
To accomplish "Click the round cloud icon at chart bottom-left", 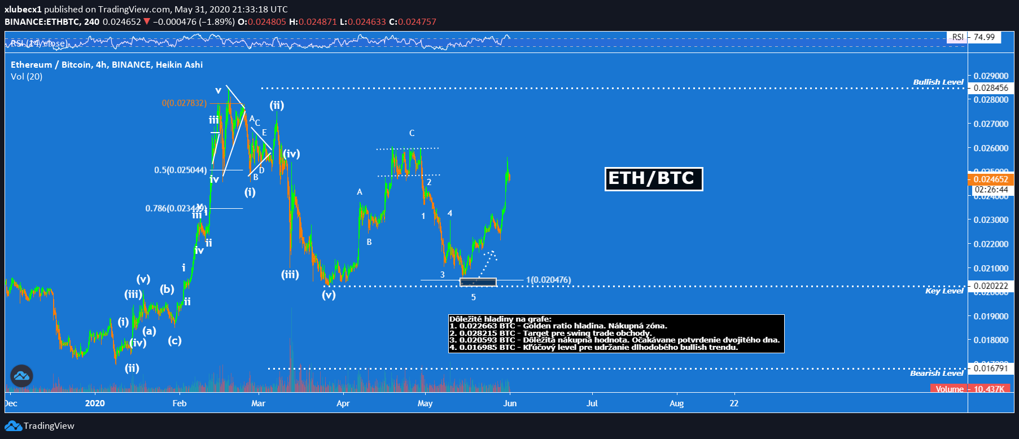I will pyautogui.click(x=21, y=376).
